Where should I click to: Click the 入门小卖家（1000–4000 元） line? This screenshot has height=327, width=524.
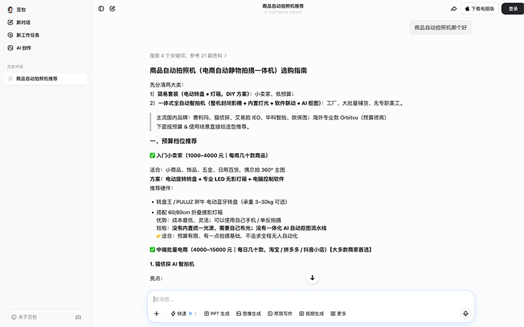[x=209, y=156]
